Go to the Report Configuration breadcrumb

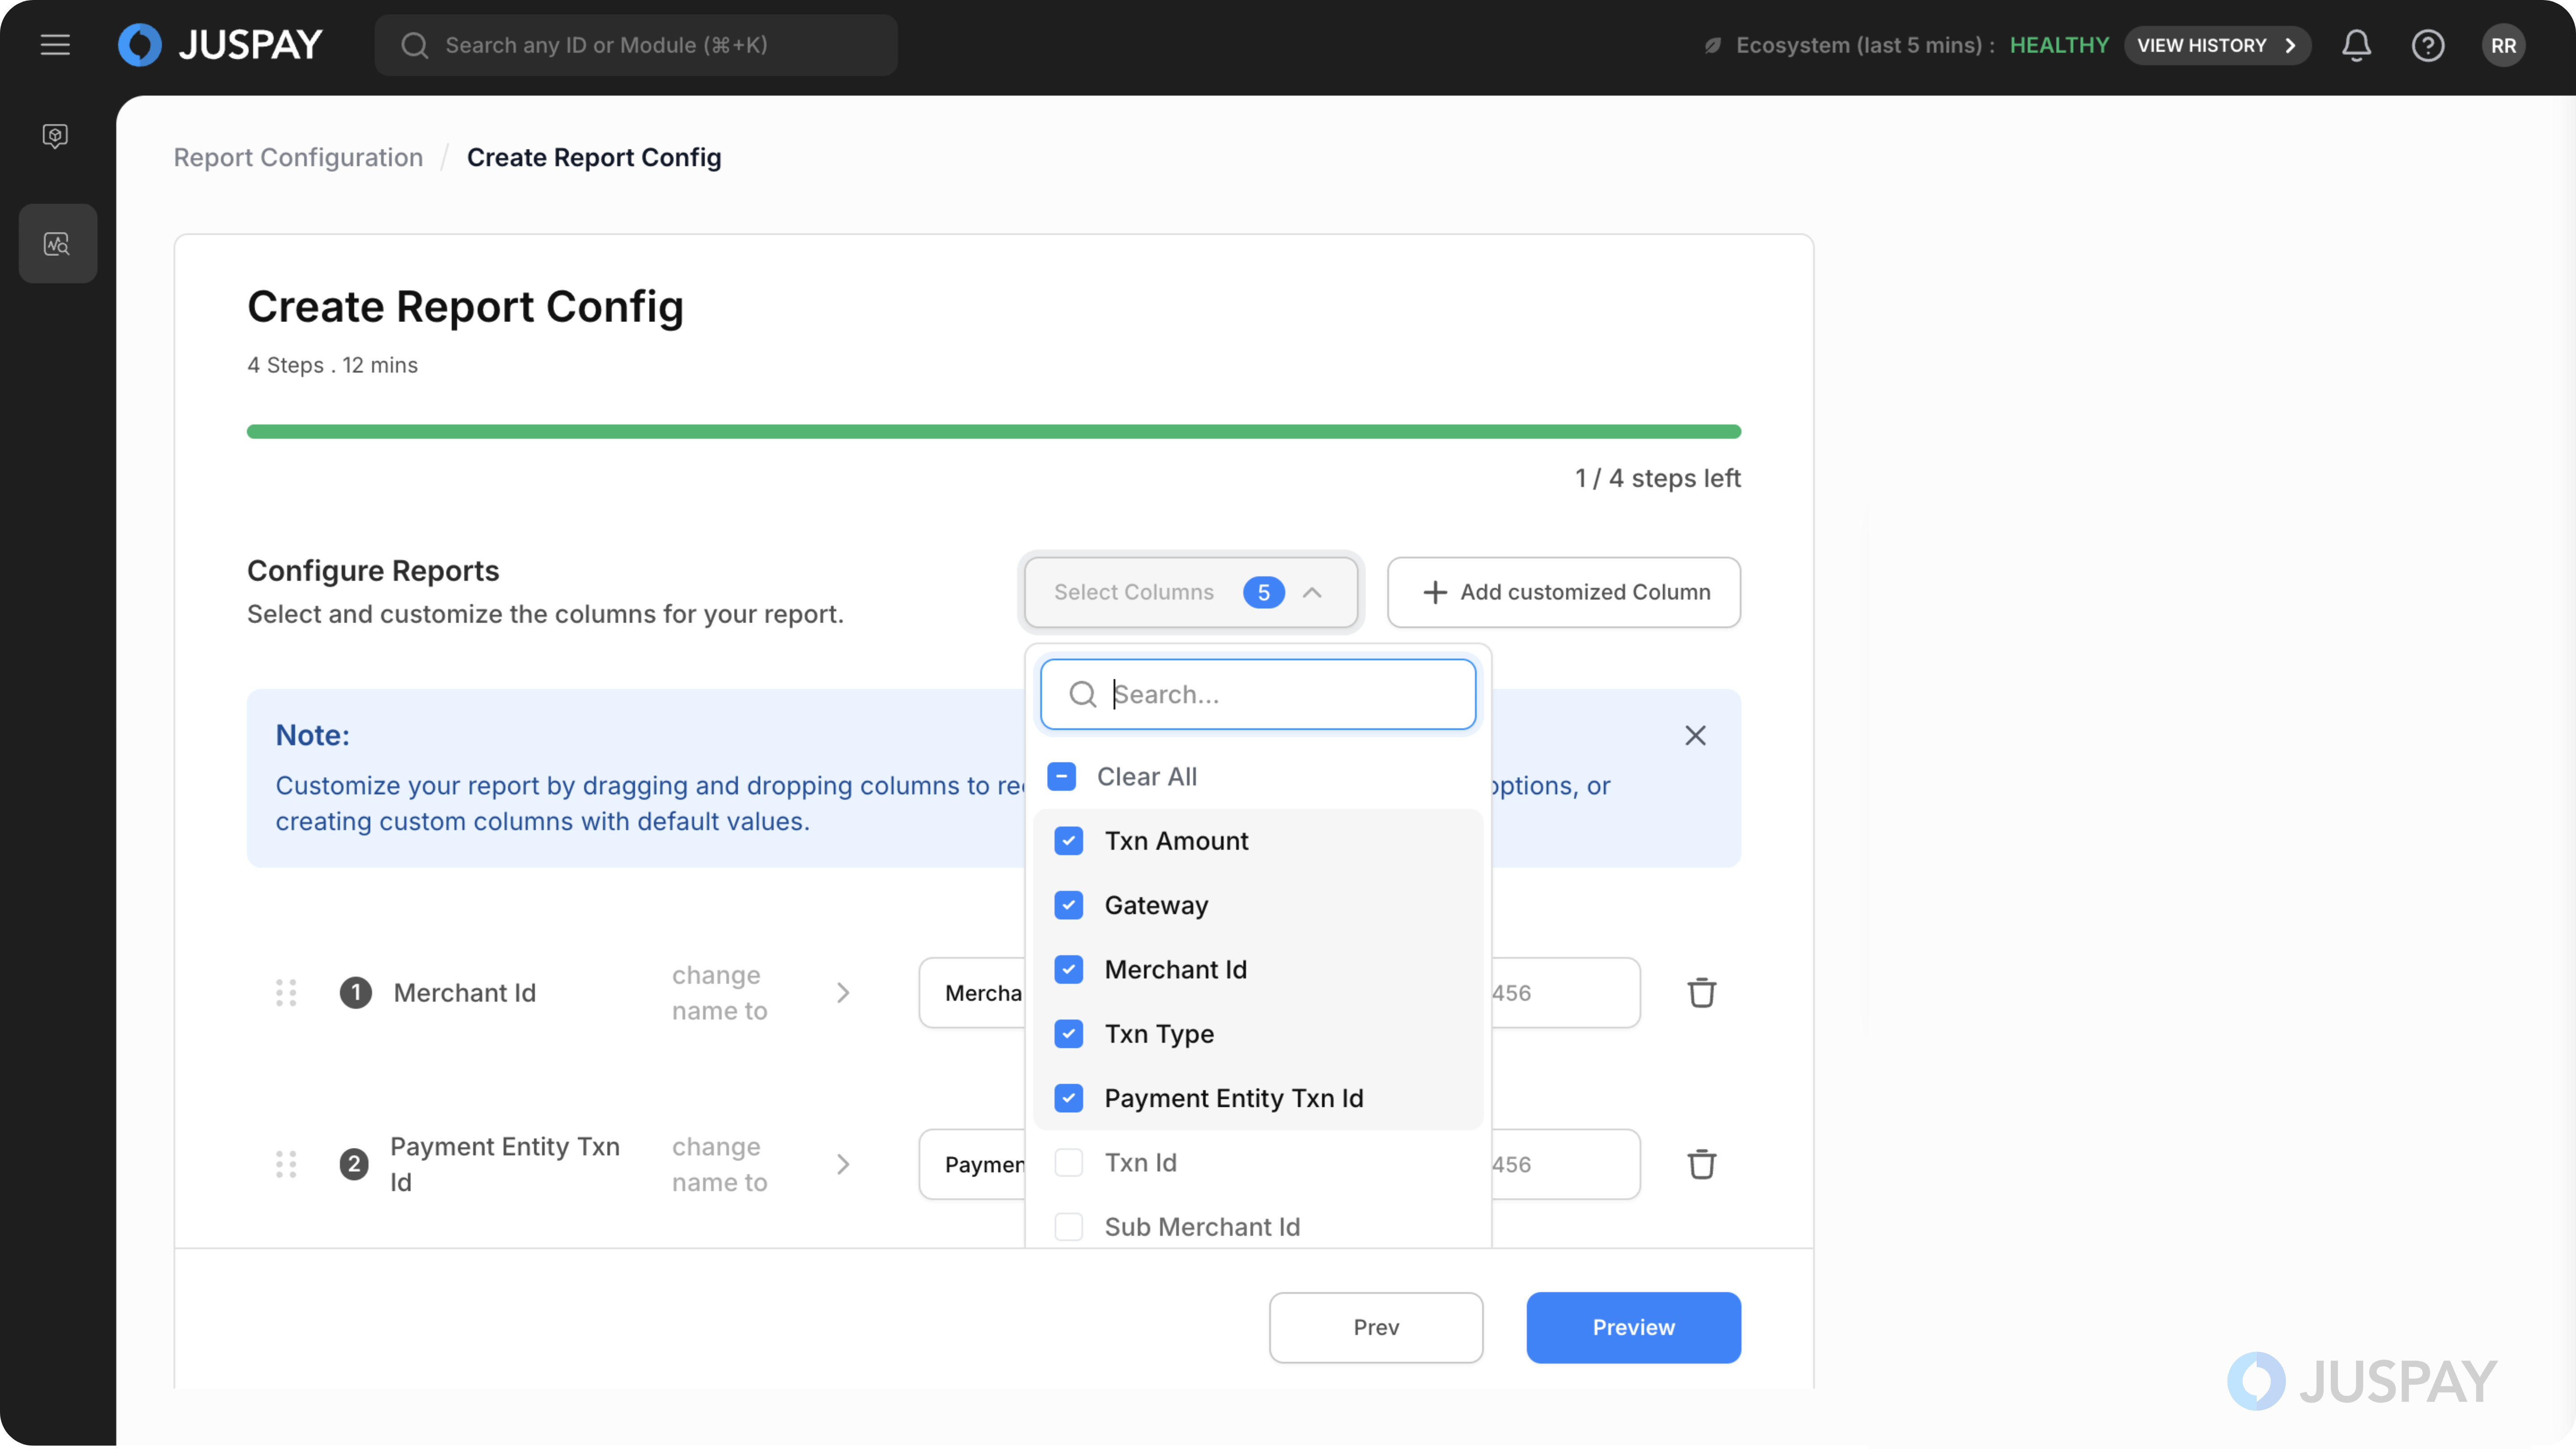click(x=298, y=157)
